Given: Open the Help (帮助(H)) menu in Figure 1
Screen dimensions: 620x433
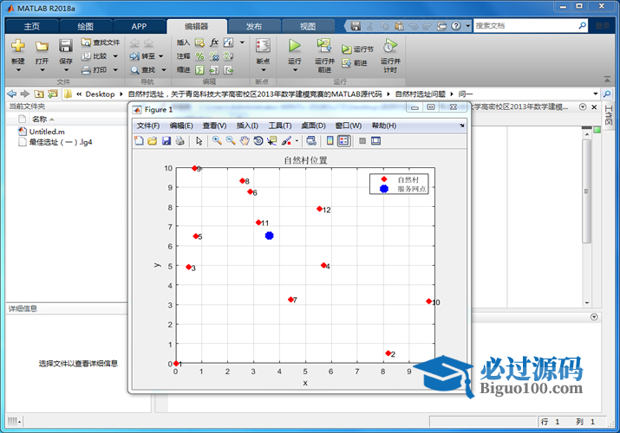Looking at the screenshot, I should point(384,126).
